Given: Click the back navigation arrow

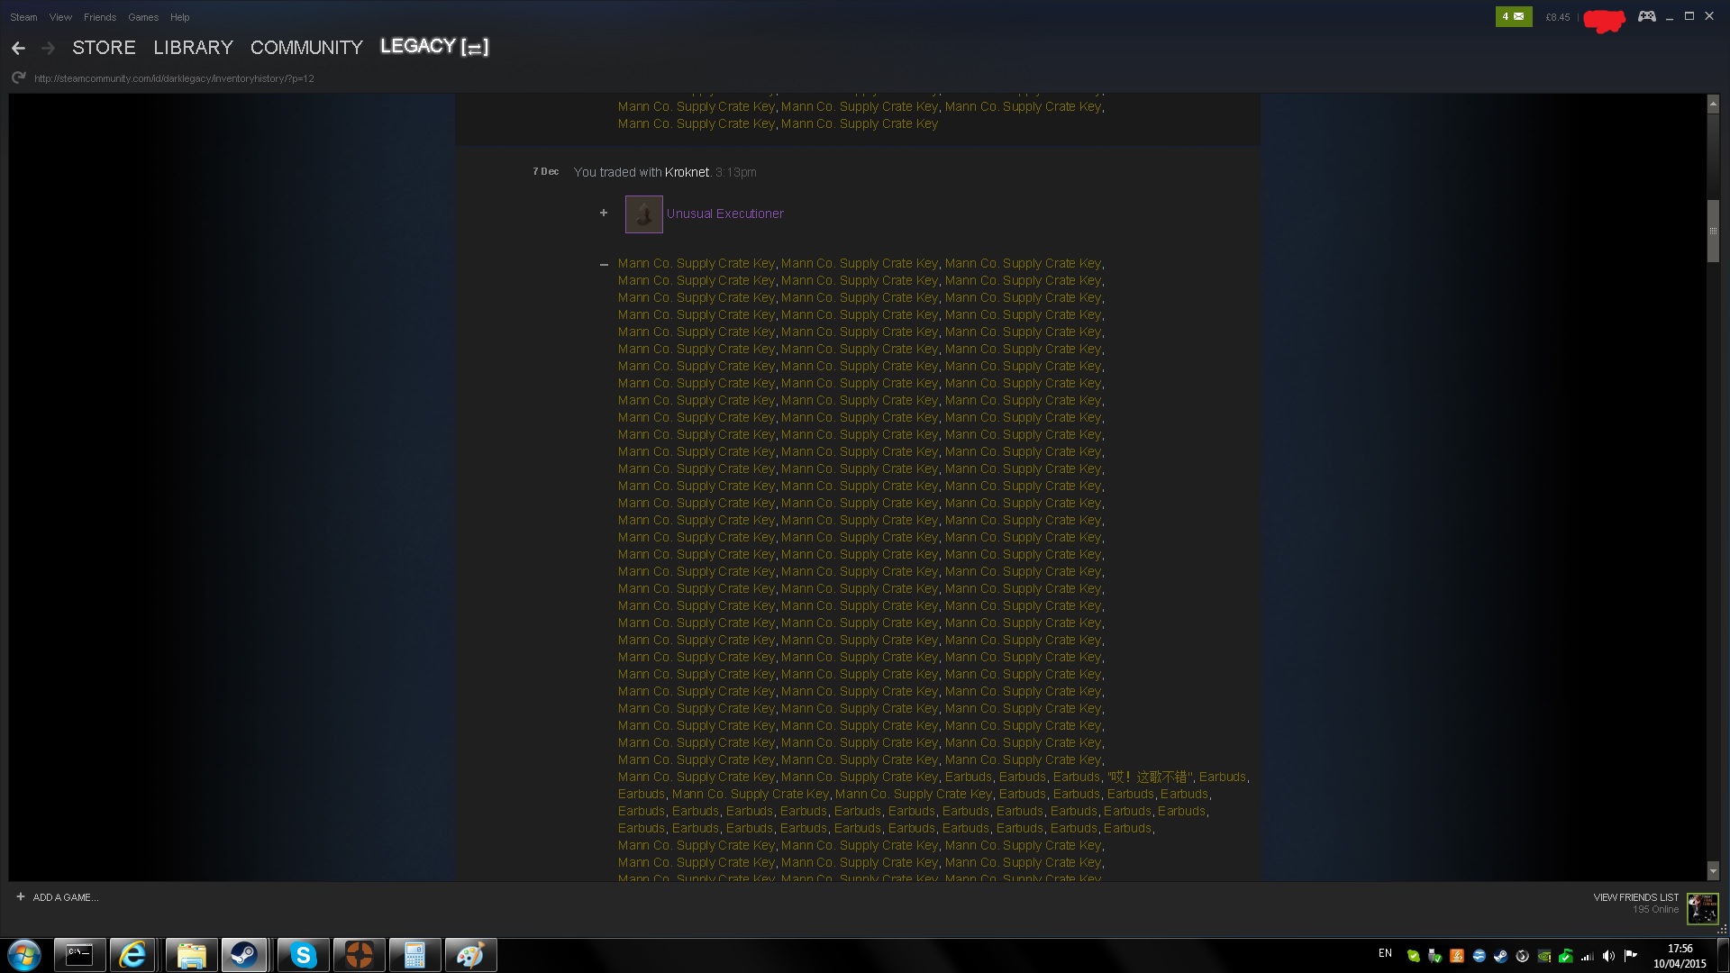Looking at the screenshot, I should click(18, 48).
